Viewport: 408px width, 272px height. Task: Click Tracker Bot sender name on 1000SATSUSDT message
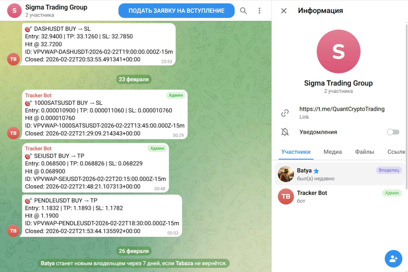pyautogui.click(x=38, y=95)
